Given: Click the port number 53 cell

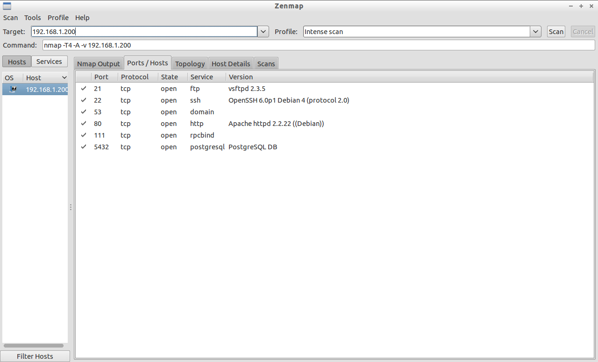Looking at the screenshot, I should [x=98, y=111].
